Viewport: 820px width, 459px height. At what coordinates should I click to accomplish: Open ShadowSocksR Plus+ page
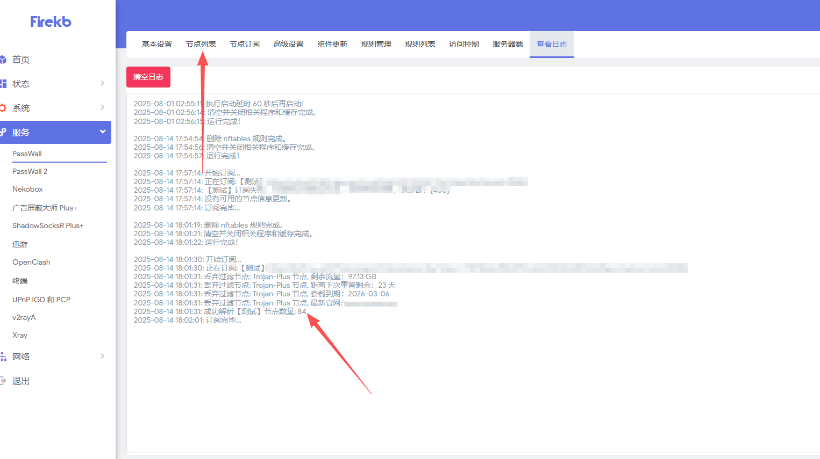48,225
